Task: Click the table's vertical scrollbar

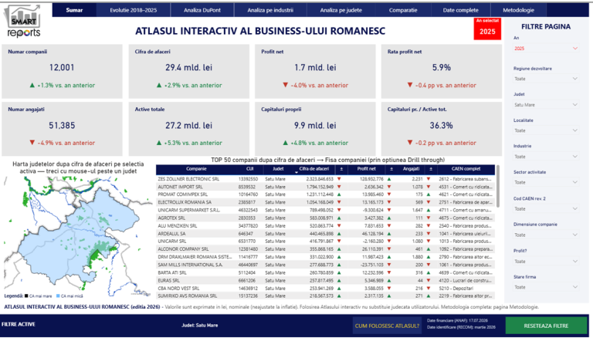Action: pos(498,186)
